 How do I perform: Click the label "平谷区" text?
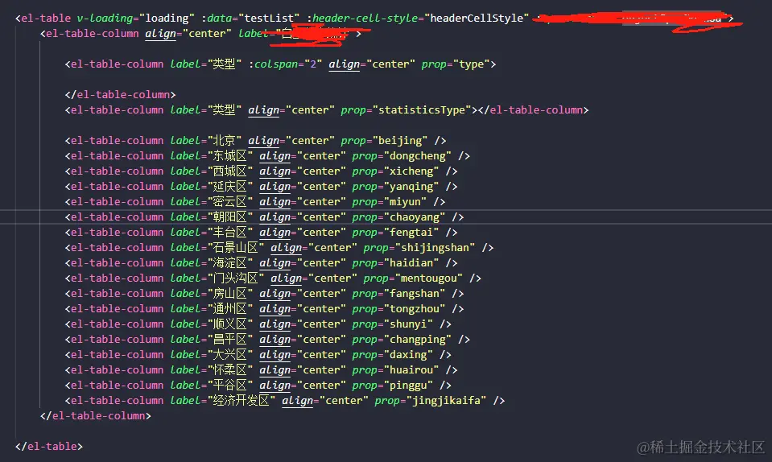(230, 384)
